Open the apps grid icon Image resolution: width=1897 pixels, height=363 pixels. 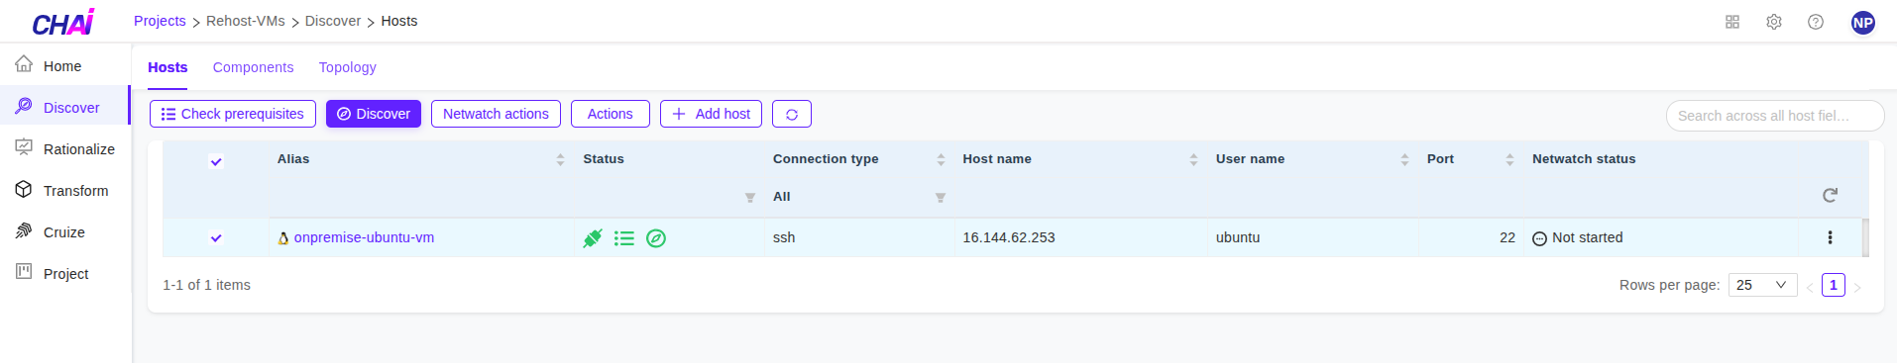click(1732, 22)
